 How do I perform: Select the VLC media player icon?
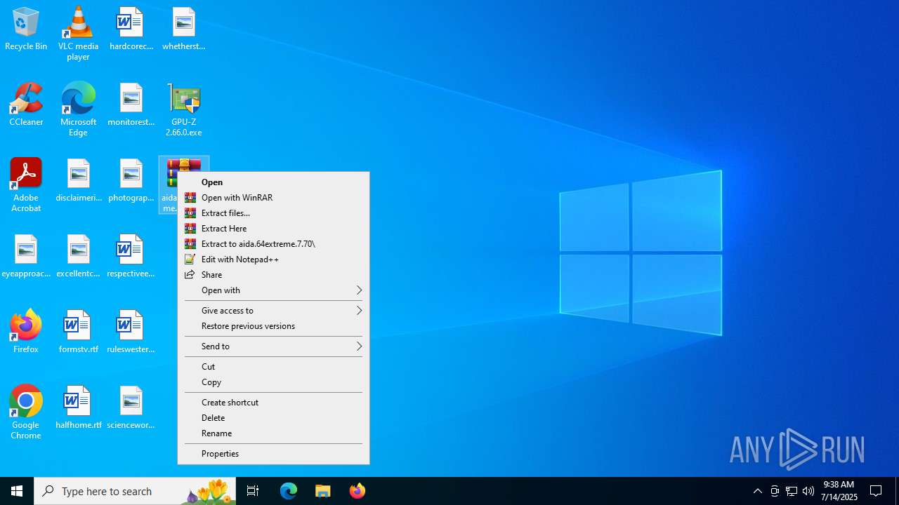(78, 34)
